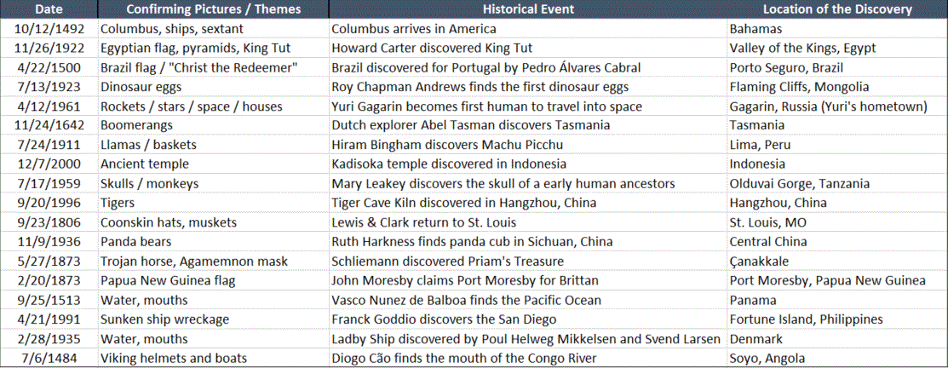
Task: Select the Tigers theme cell
Action: (214, 203)
